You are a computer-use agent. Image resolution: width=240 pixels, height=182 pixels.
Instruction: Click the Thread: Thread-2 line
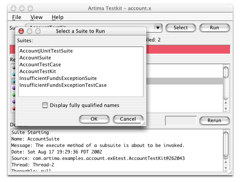tap(33, 165)
